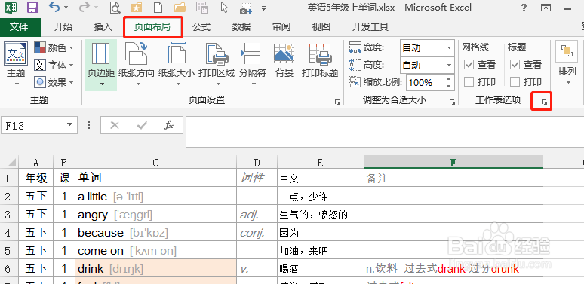
Task: Select cell with 'conj.'
Action: [257, 233]
